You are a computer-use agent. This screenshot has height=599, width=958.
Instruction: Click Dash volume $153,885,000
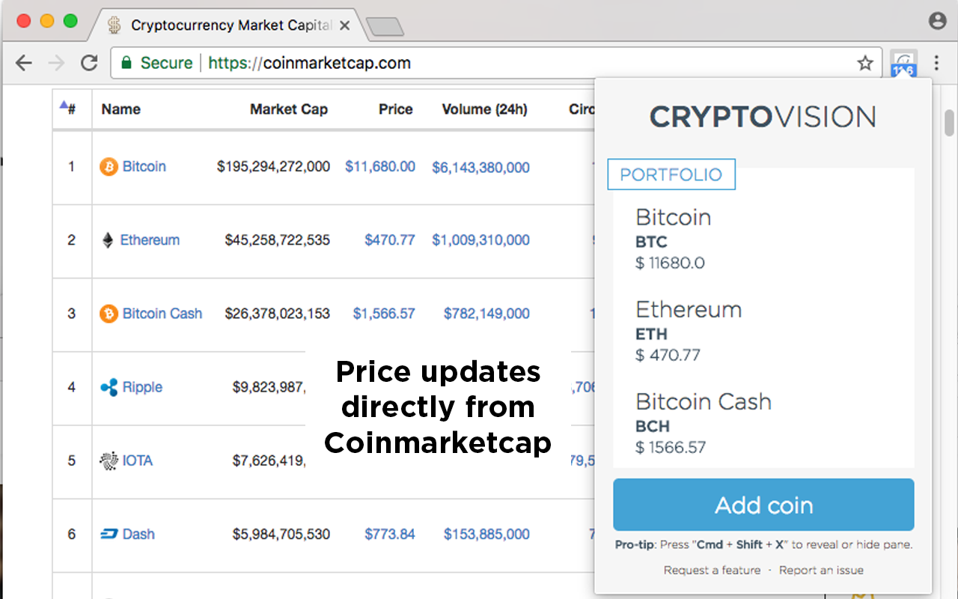486,534
